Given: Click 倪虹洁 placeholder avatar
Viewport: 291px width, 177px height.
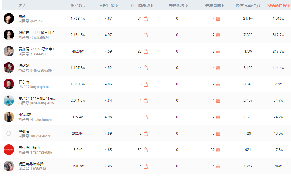Looking at the screenshot, I should point(9,133).
